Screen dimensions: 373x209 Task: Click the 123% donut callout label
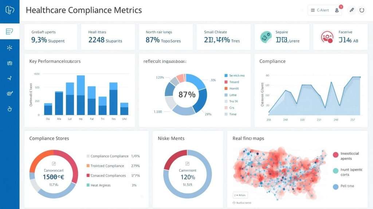coord(160,77)
